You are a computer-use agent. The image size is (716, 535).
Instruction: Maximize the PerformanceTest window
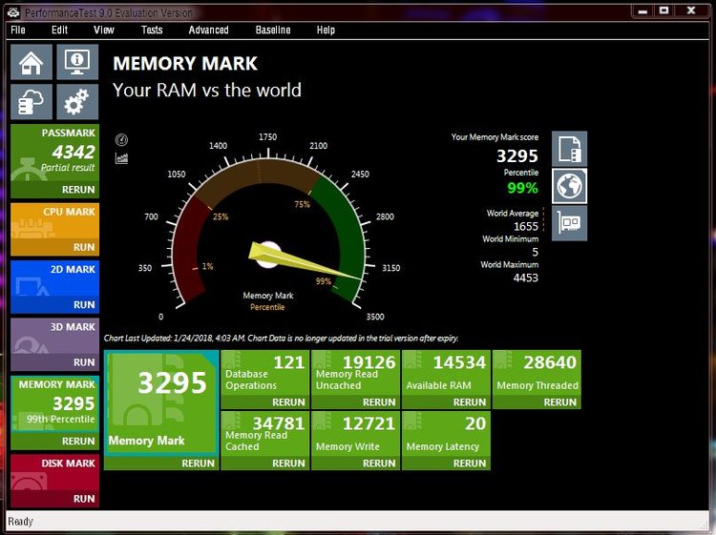click(663, 10)
